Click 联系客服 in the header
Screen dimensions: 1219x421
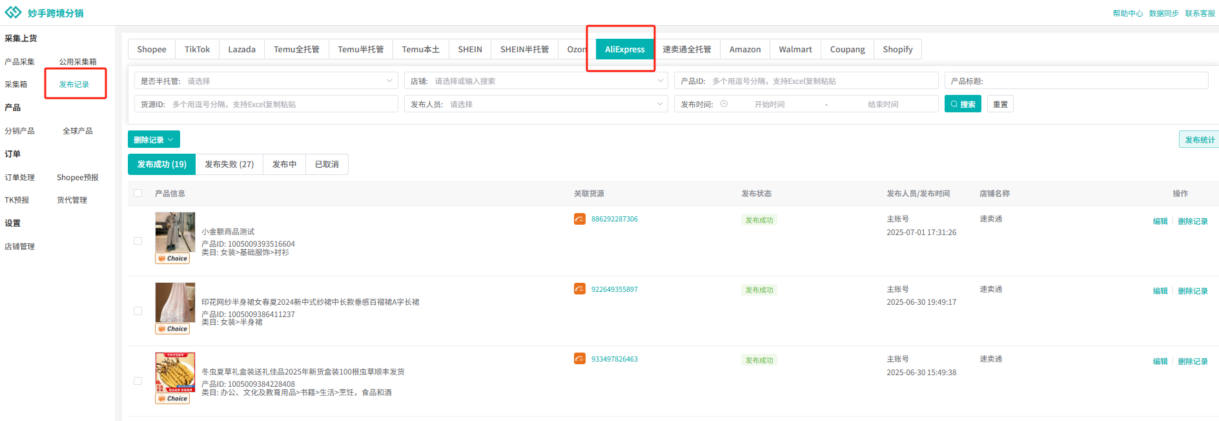(1200, 14)
